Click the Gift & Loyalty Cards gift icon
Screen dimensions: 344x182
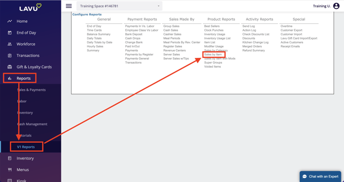point(9,67)
